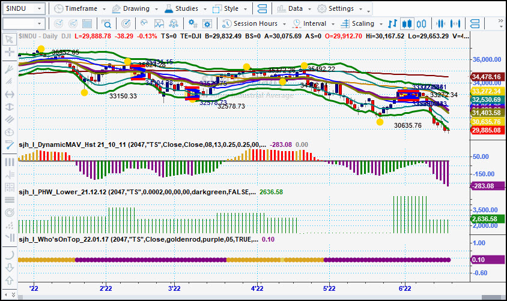Click the stacked panels icon in second toolbar

(x=475, y=23)
